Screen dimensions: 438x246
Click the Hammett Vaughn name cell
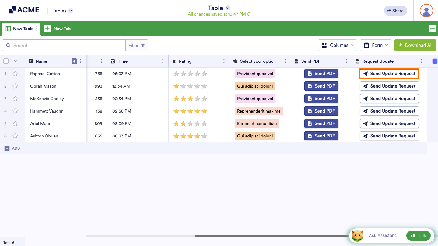click(56, 111)
